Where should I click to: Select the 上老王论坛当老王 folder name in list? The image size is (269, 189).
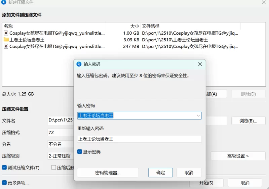(x=27, y=40)
